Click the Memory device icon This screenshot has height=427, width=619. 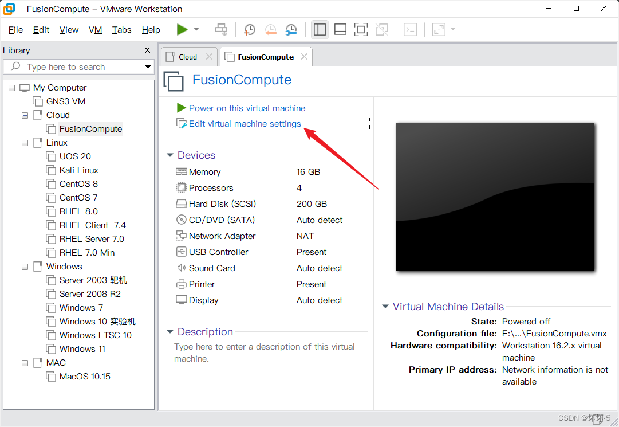click(x=181, y=171)
